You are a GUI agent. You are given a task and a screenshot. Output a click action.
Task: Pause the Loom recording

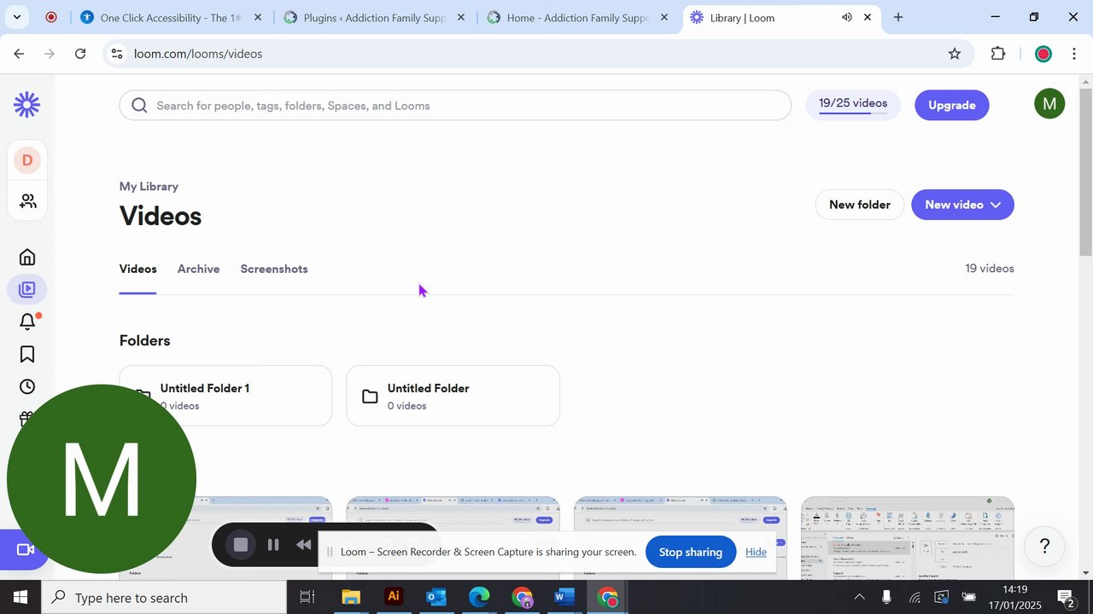273,545
